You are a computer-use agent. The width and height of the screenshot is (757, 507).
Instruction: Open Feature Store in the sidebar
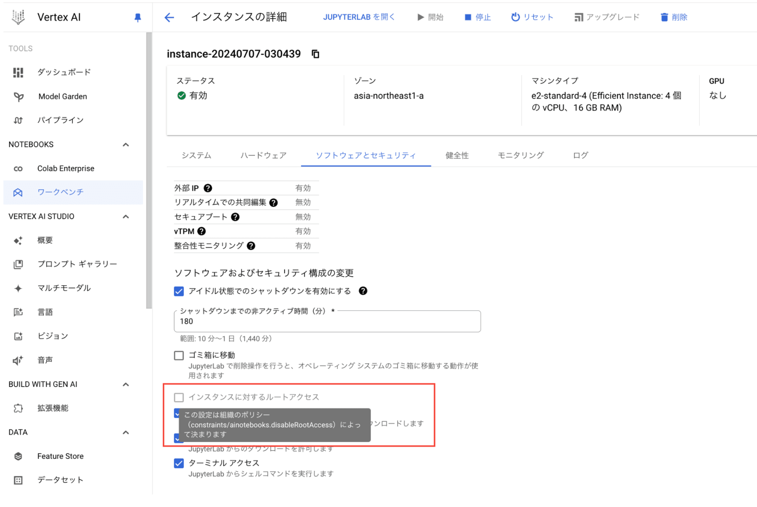[x=60, y=456]
